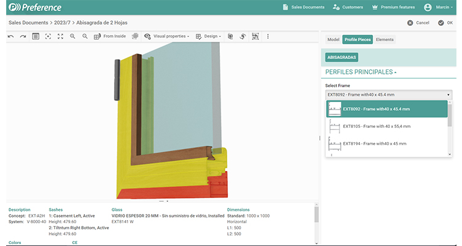The width and height of the screenshot is (462, 246).
Task: Open the Design dropdown menu
Action: (x=208, y=36)
